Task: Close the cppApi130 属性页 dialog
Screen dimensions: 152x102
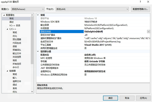Action: [x=148, y=2]
